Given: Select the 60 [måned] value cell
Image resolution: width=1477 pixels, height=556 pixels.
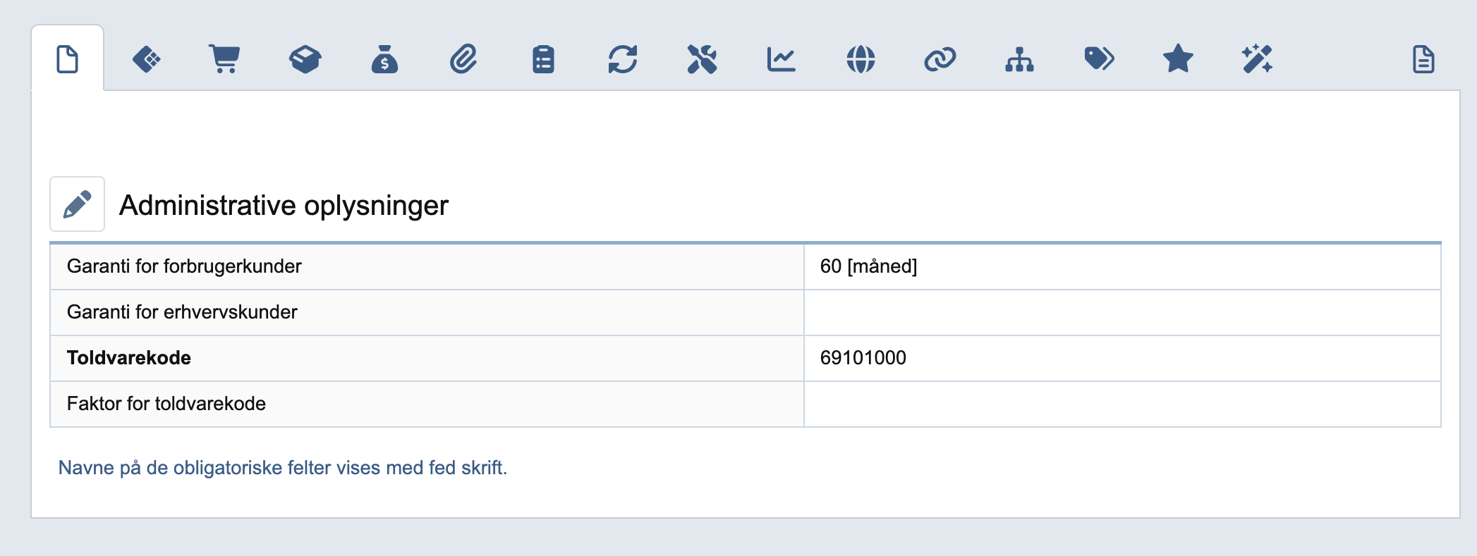Looking at the screenshot, I should coord(1122,266).
